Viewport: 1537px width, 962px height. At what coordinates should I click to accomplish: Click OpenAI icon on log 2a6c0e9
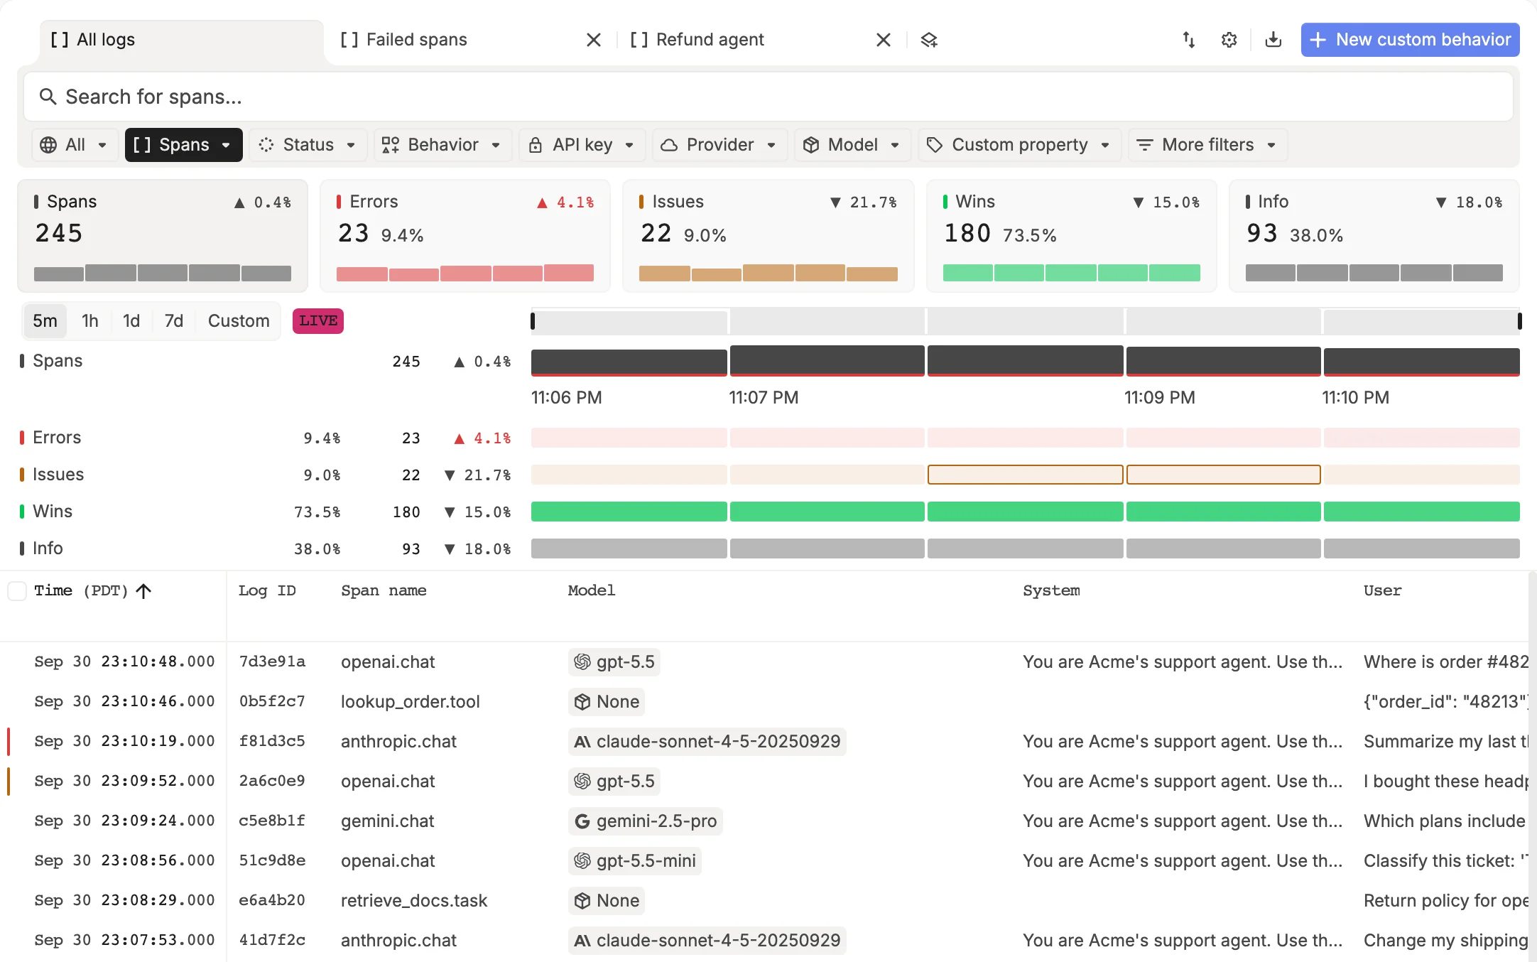tap(582, 781)
